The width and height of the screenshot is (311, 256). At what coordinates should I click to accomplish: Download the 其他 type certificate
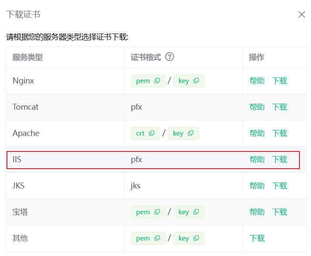[257, 238]
